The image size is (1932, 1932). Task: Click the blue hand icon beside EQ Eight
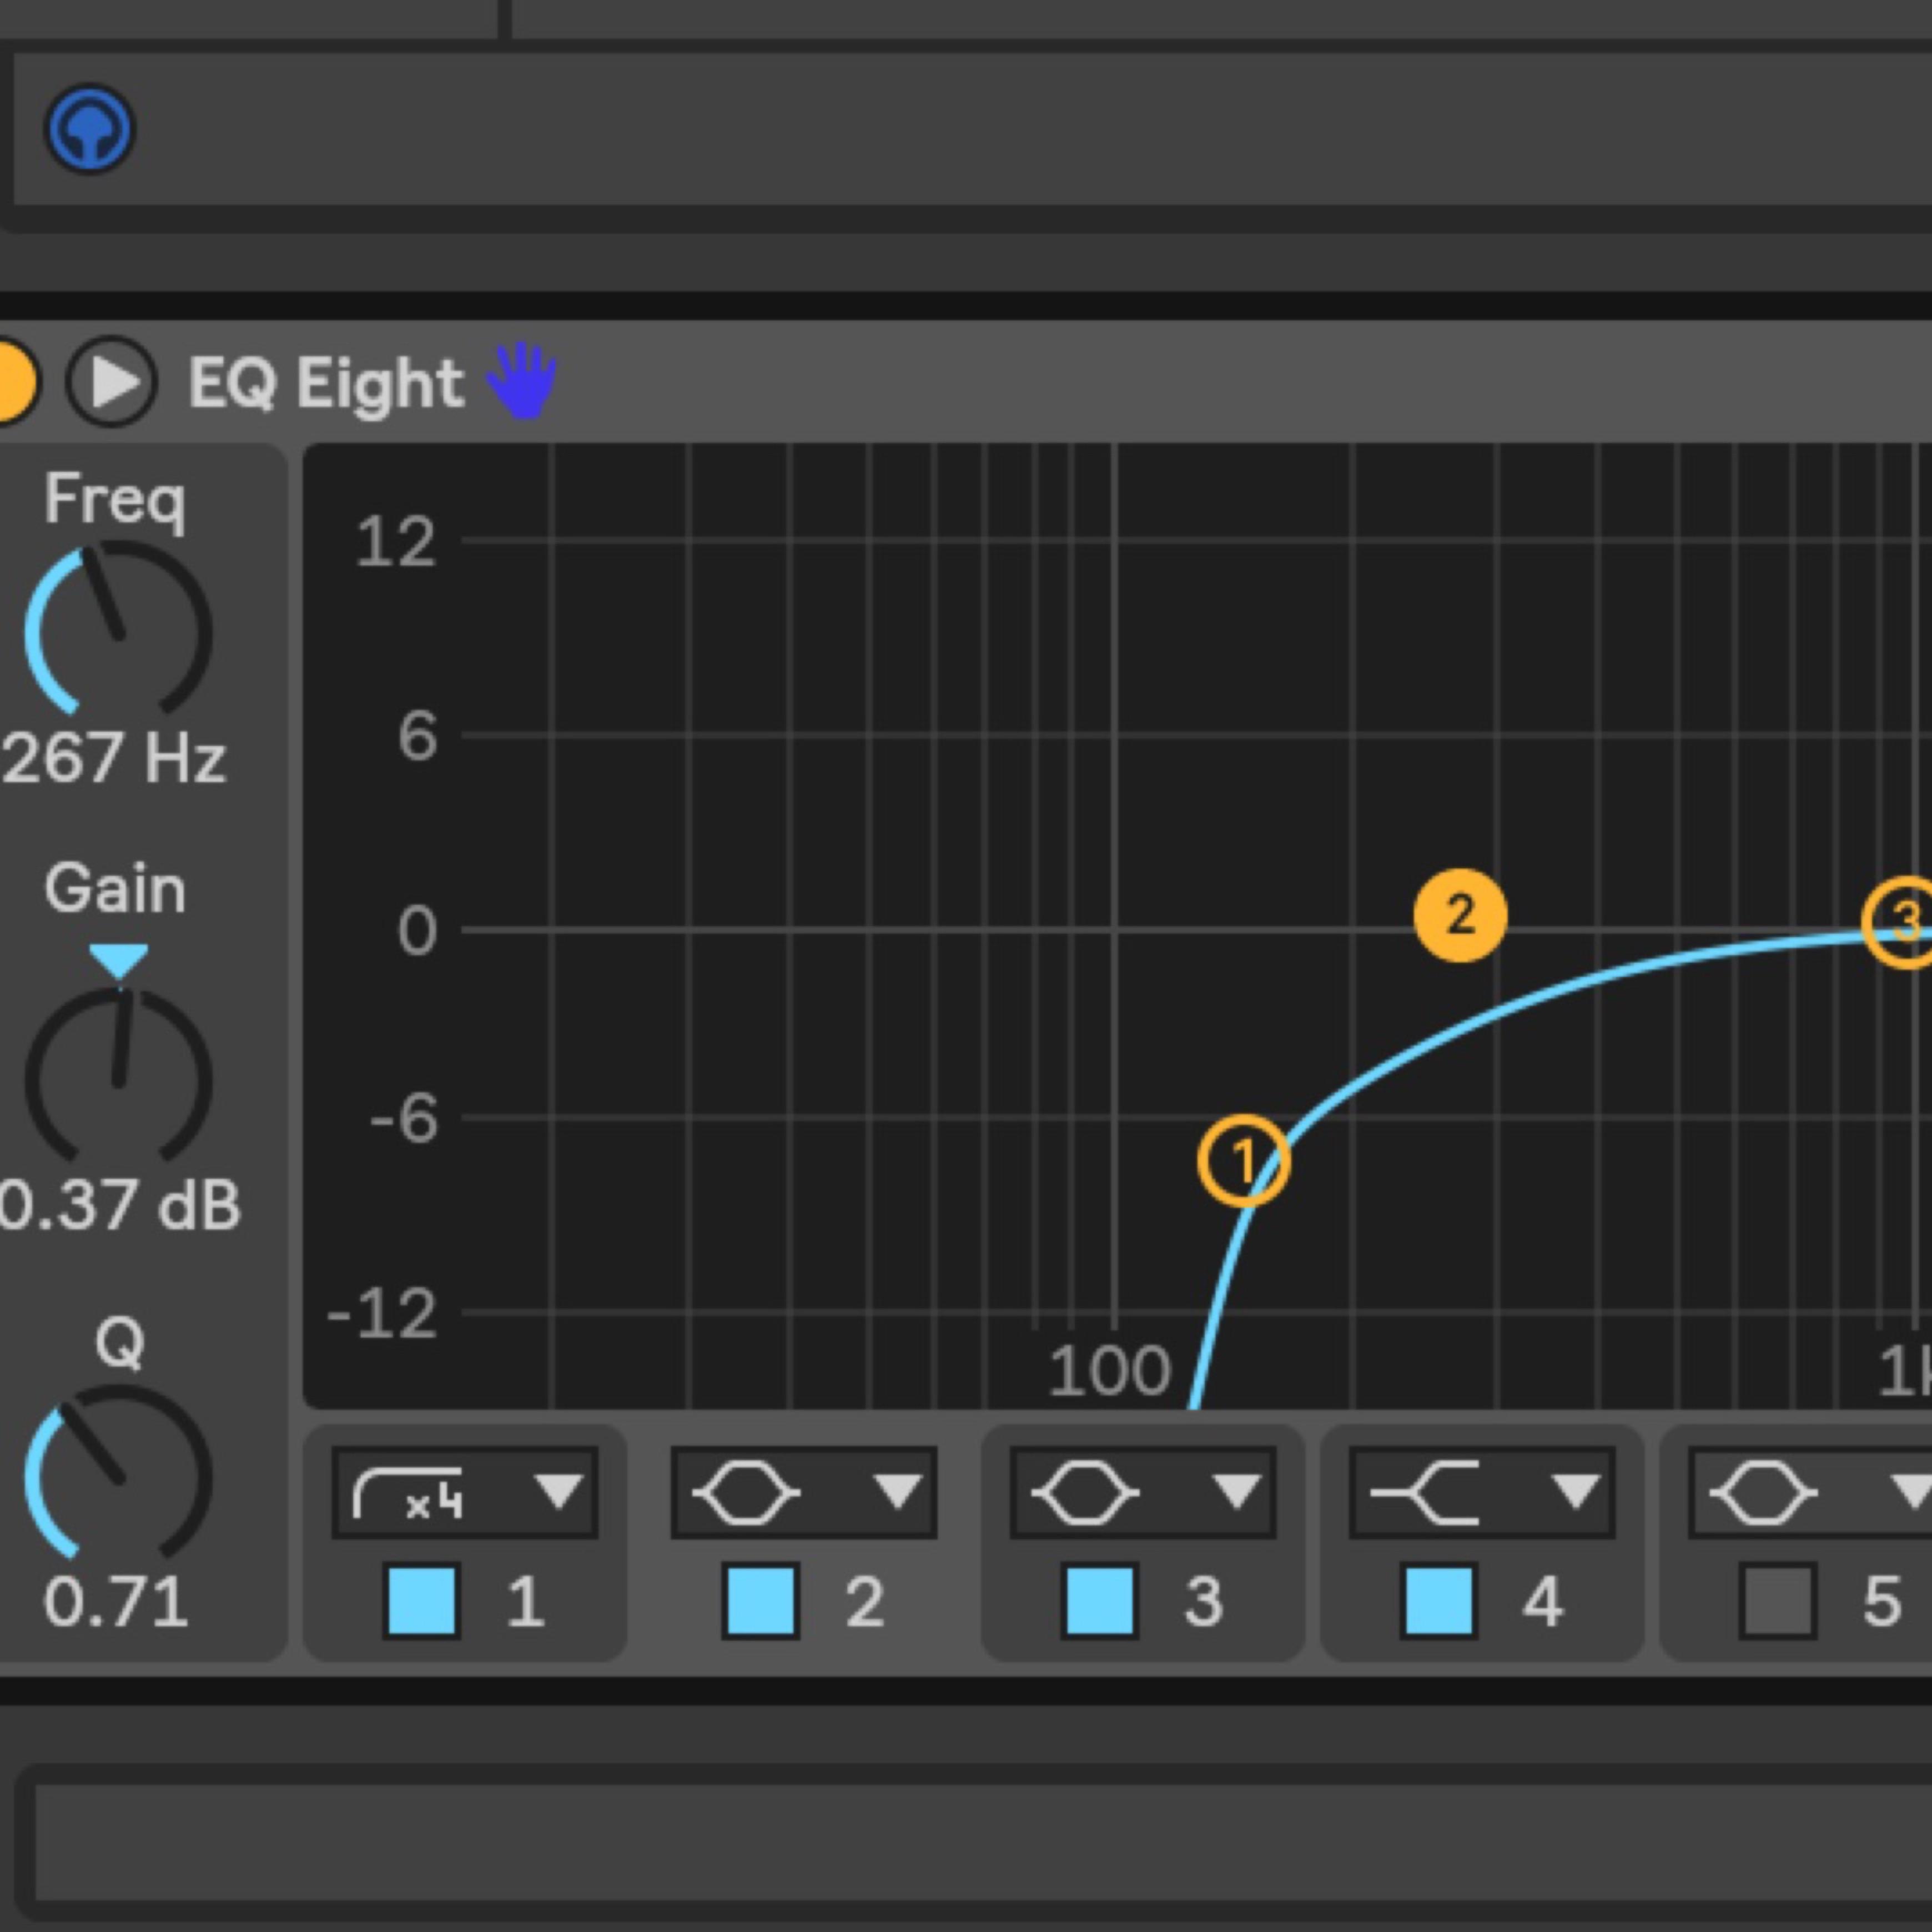click(521, 381)
